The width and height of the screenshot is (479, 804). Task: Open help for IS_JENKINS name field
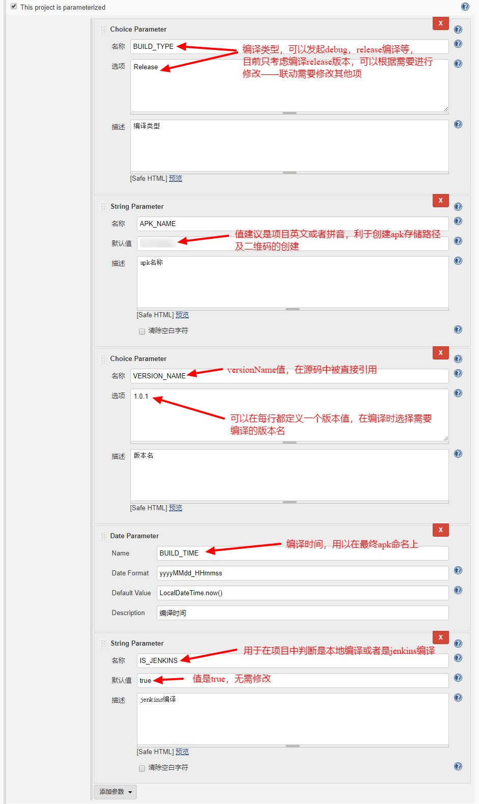point(458,658)
